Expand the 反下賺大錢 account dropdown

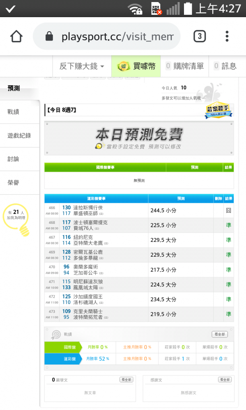pos(81,66)
